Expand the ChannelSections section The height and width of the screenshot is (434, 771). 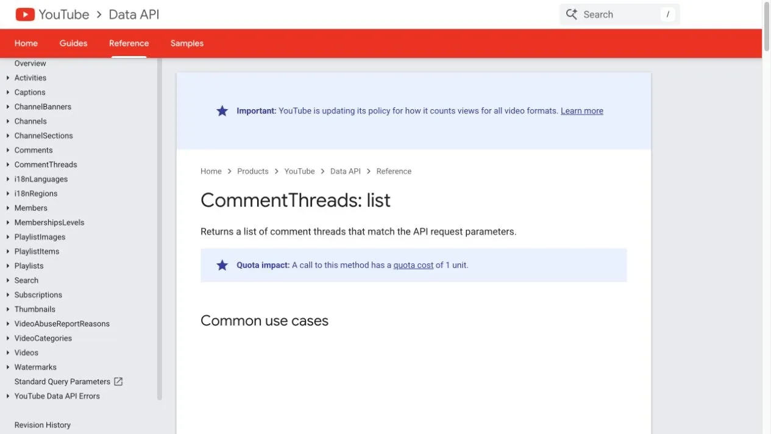click(x=7, y=136)
